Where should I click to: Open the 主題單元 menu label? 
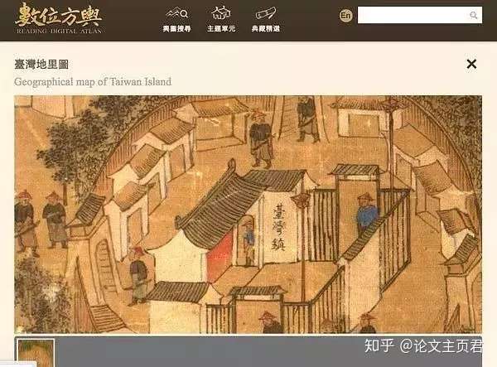coord(221,28)
